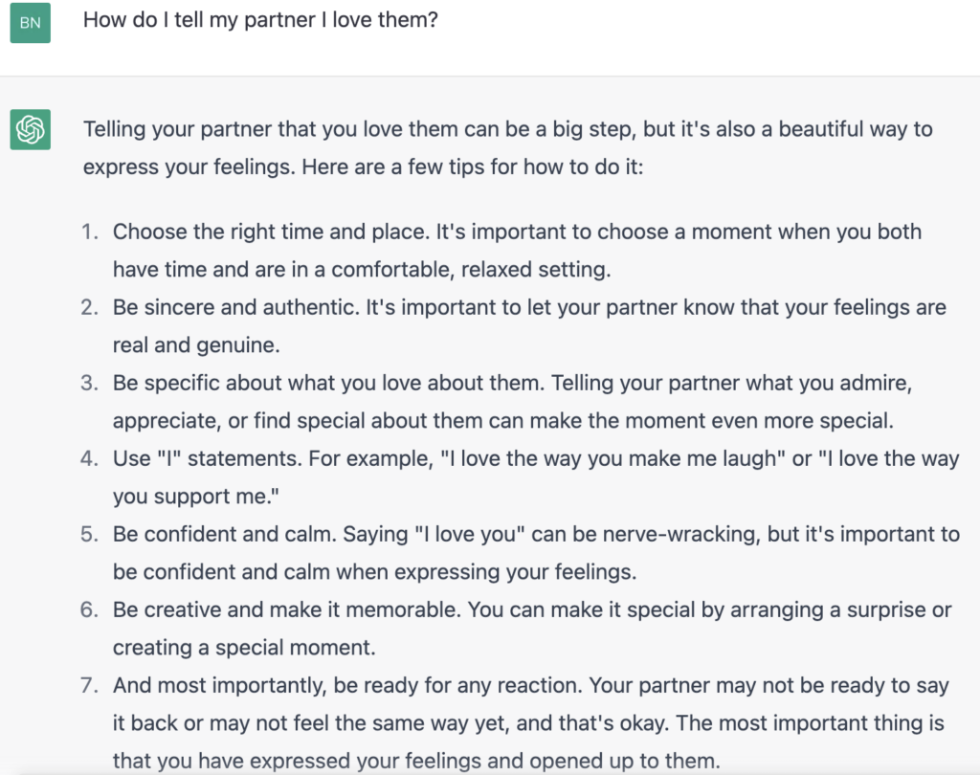Click the 'Here are a few tips' sentence

point(473,166)
